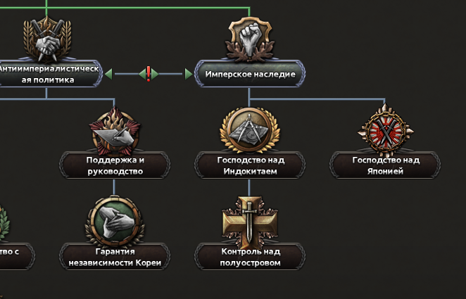Click the raised fist focus icon
Viewport: 466px width, 299px height.
[x=250, y=39]
